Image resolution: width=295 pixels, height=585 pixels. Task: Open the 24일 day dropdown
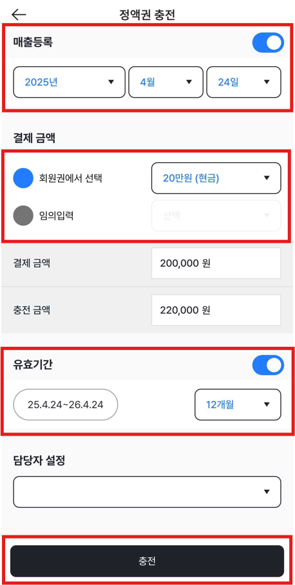pos(243,82)
